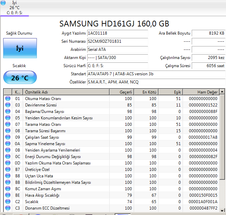Image resolution: width=226 pixels, height=215 pixels.
Task: Click the Sağlık Durumu label
Action: [19, 33]
